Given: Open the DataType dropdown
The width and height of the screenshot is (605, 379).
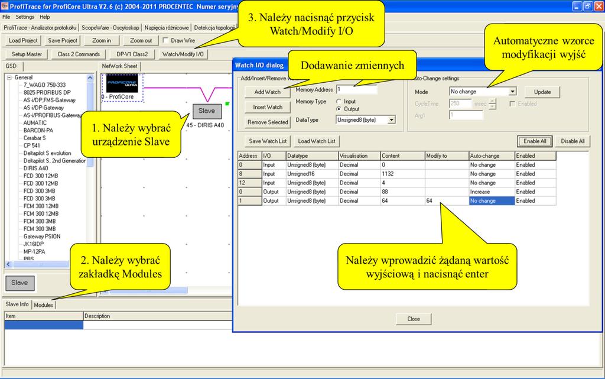Looking at the screenshot, I should (x=391, y=120).
